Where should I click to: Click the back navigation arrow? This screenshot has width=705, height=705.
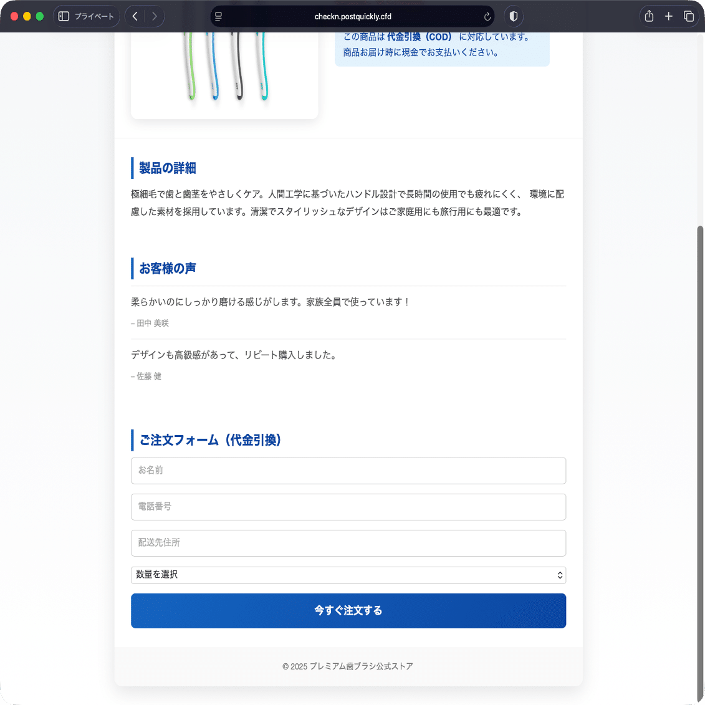[135, 16]
